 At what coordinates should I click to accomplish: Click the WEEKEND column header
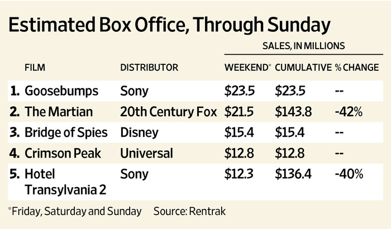247,68
